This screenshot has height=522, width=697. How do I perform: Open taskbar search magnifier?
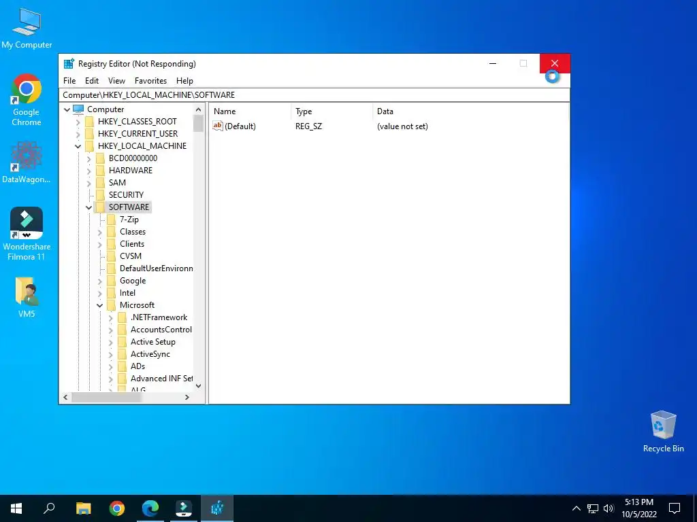[x=49, y=508]
